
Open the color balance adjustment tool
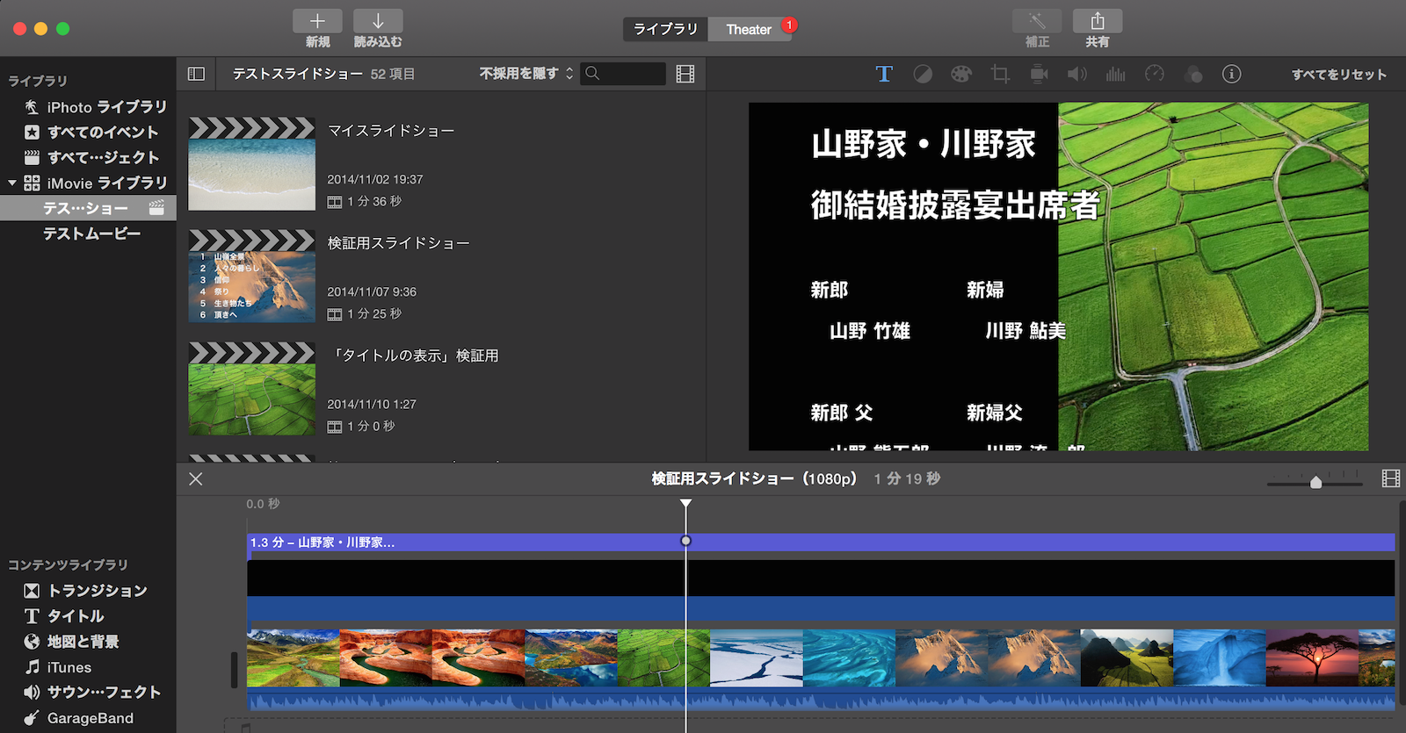pyautogui.click(x=923, y=75)
